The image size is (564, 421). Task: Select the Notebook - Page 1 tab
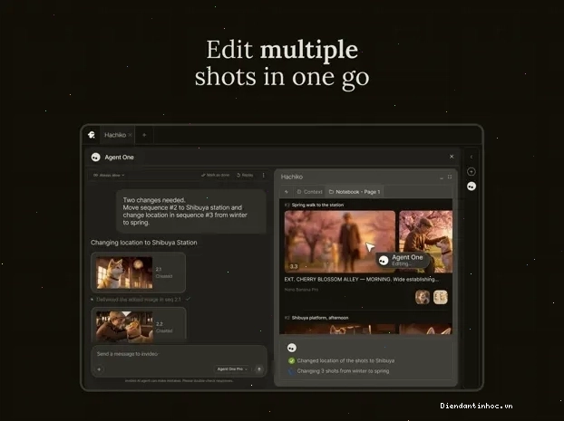pyautogui.click(x=355, y=192)
